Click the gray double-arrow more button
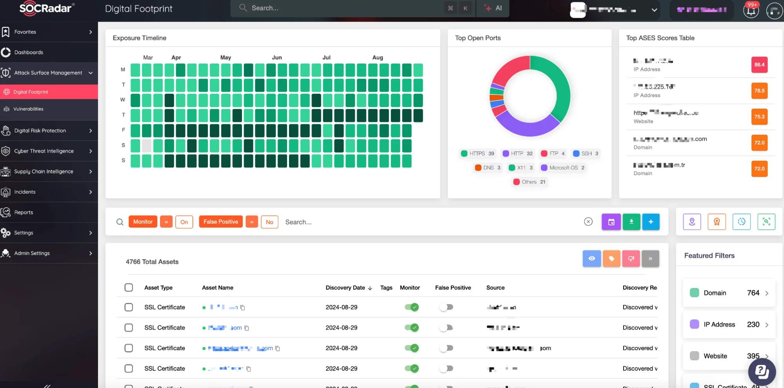The height and width of the screenshot is (388, 784). click(650, 258)
